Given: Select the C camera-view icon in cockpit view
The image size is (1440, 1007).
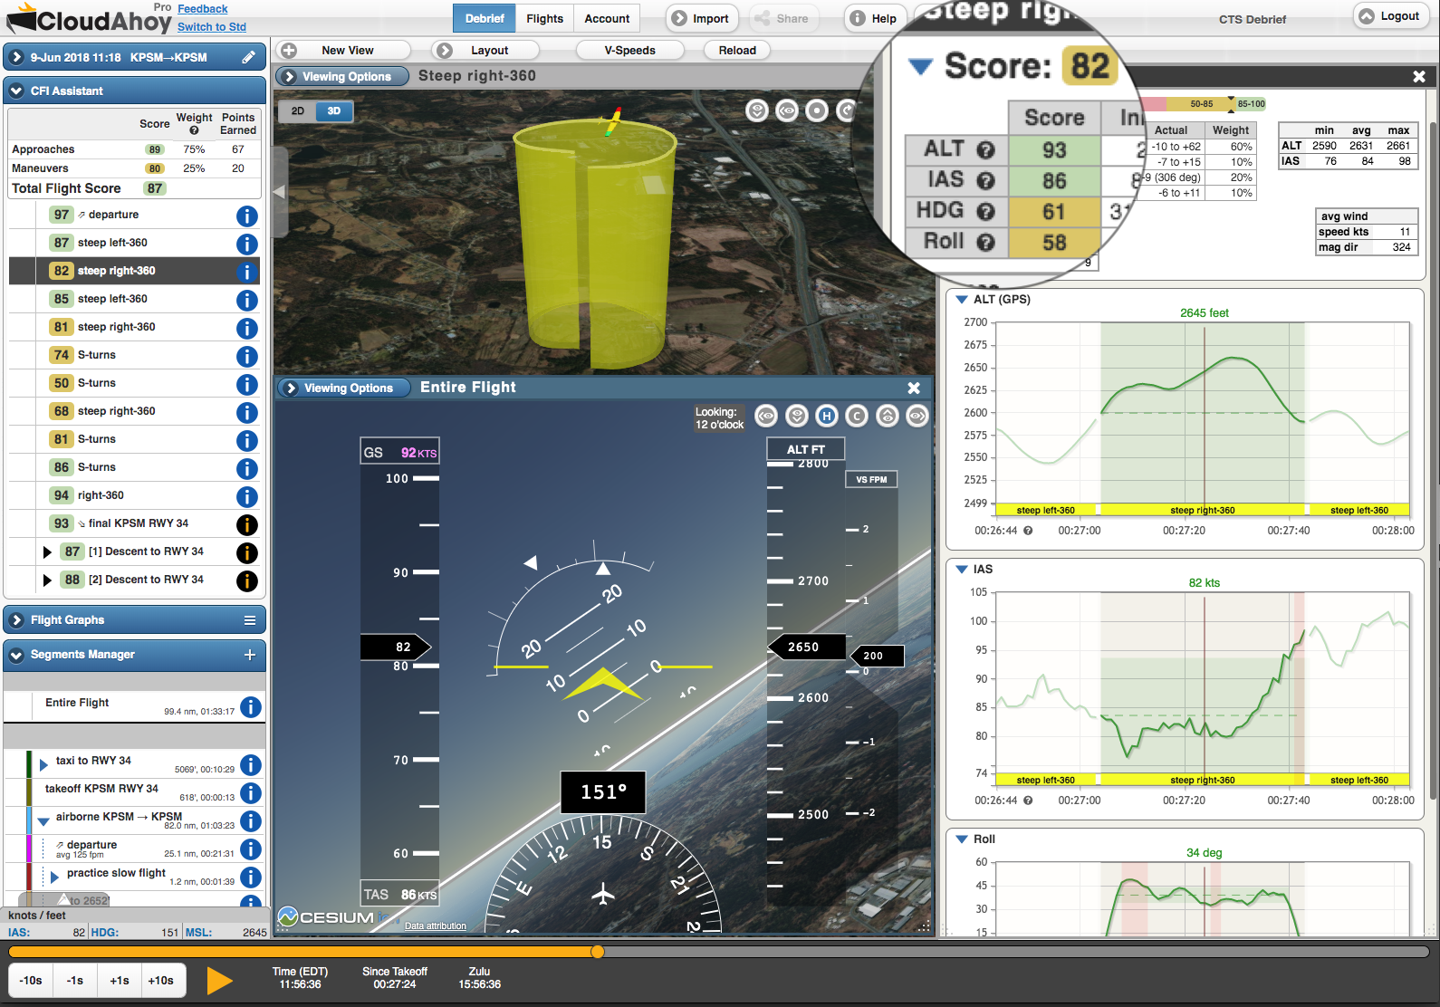Looking at the screenshot, I should (857, 416).
